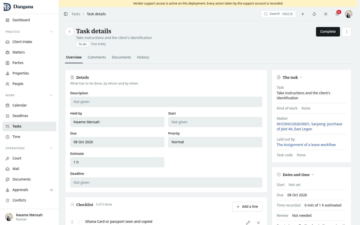View Deadlines list
This screenshot has height=225, width=360.
pyautogui.click(x=29, y=116)
